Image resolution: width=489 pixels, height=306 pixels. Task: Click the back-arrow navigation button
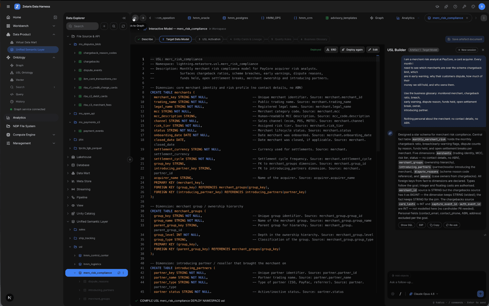click(x=135, y=18)
